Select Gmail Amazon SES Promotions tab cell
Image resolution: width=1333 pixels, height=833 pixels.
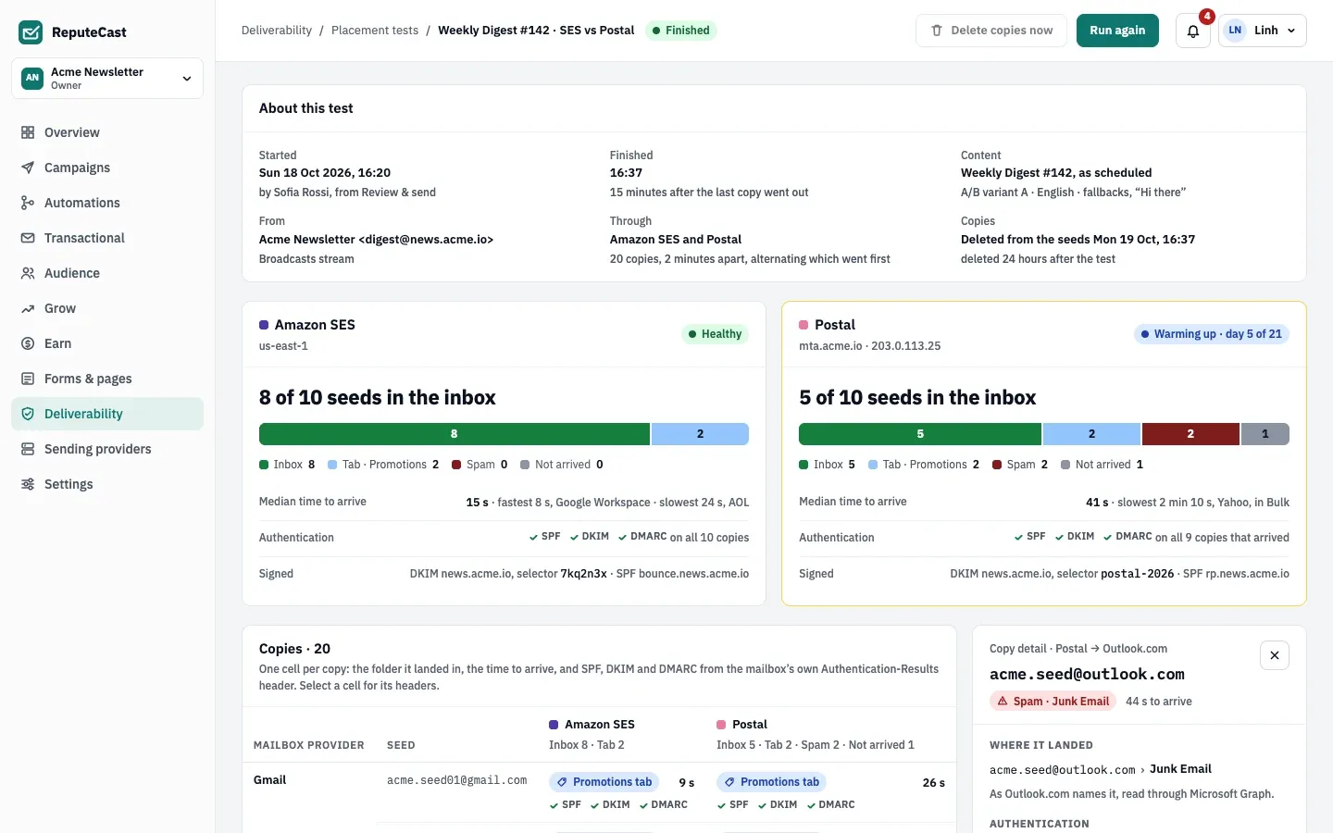coord(622,793)
